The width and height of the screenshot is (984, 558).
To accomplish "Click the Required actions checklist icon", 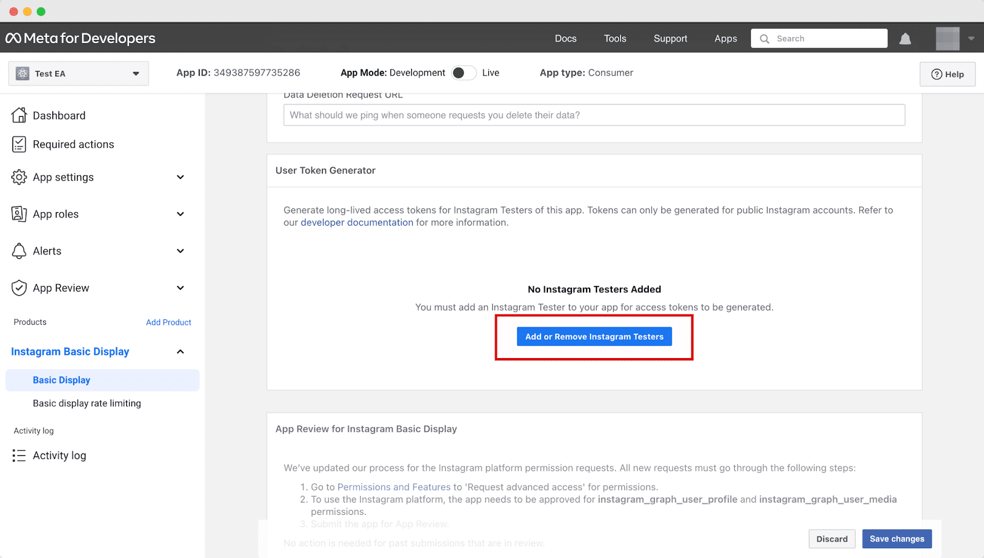I will [x=19, y=144].
